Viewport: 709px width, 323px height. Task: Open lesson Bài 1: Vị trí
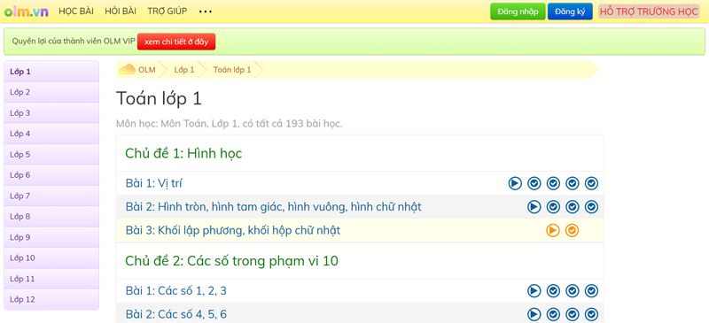[153, 183]
